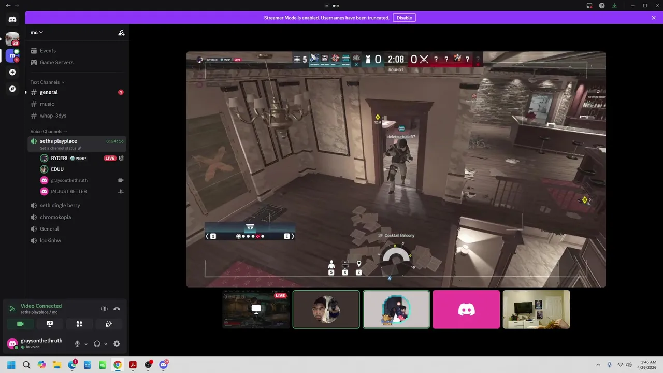Open Discord direct messages home icon
Viewport: 663px width, 373px height.
12,20
